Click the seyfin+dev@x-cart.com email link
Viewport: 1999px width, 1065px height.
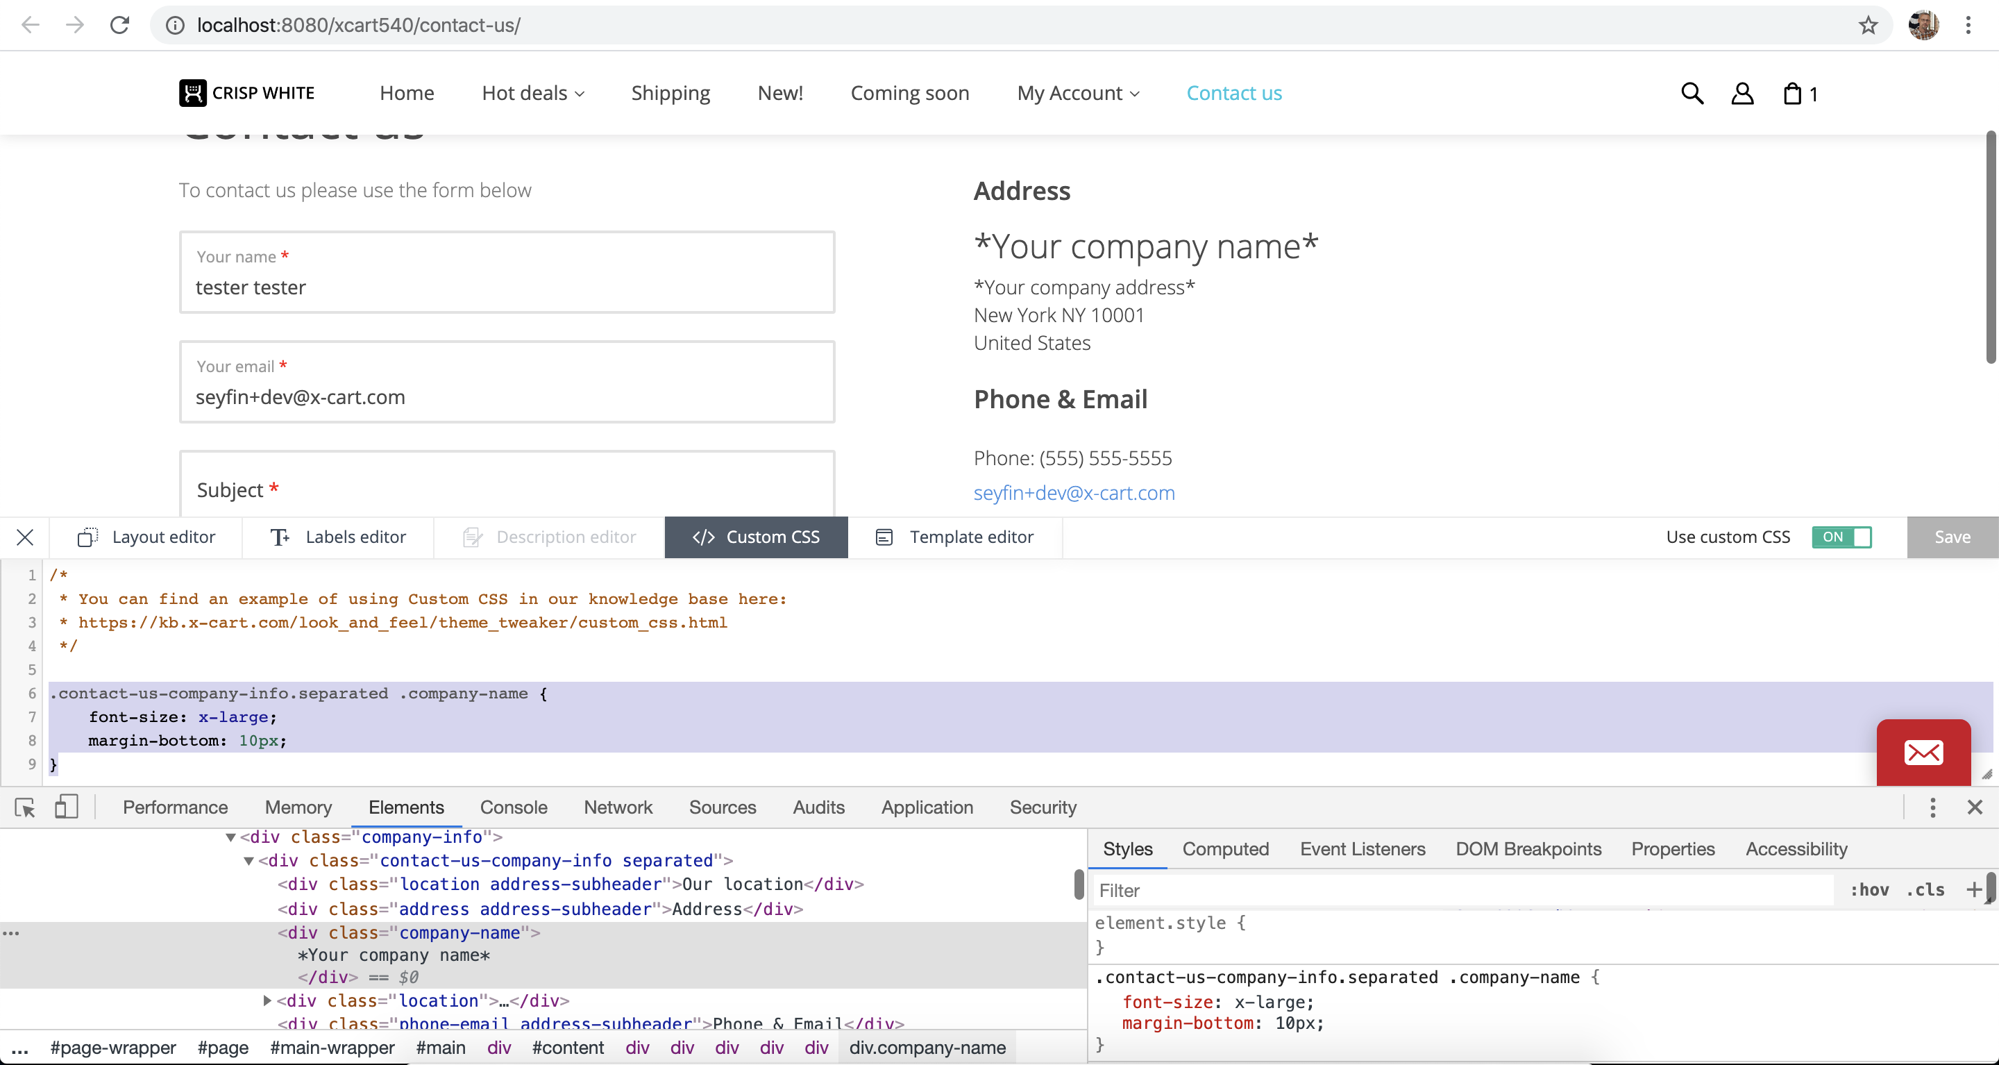pos(1074,493)
